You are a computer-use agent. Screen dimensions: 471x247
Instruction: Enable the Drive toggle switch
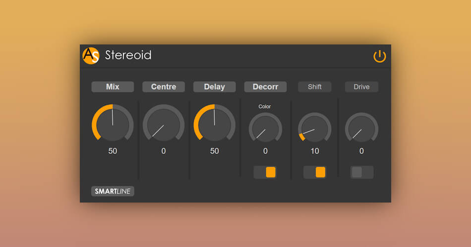362,172
